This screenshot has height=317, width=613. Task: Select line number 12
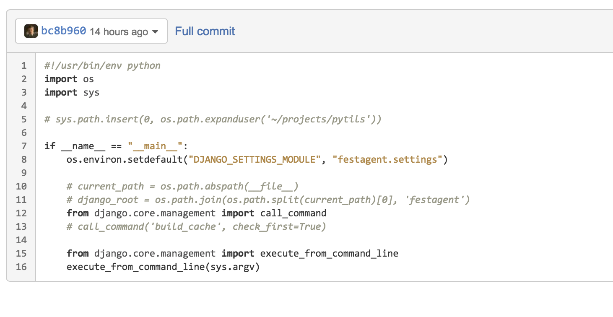coord(21,213)
